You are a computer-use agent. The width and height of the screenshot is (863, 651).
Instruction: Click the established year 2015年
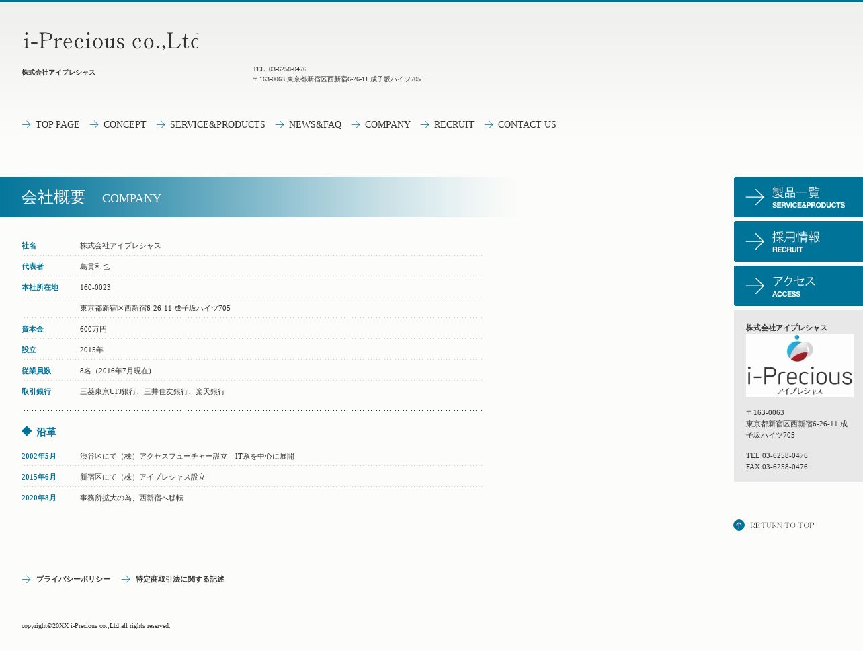coord(91,350)
